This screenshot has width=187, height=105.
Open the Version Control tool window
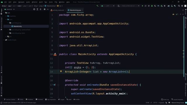pos(10,99)
